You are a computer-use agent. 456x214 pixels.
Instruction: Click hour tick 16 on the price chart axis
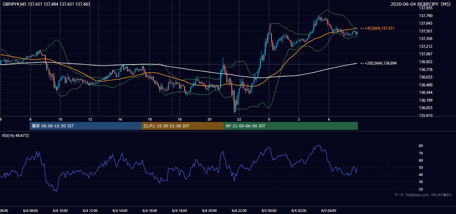point(150,119)
